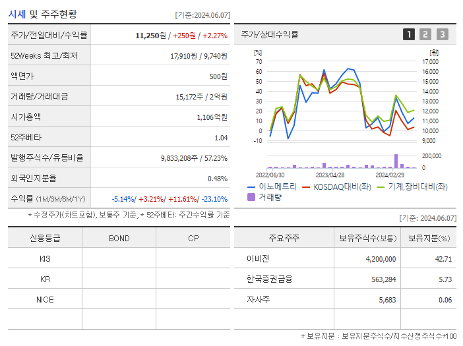463x346 pixels.
Task: Click the 액면가 row label
Action: [x=22, y=76]
